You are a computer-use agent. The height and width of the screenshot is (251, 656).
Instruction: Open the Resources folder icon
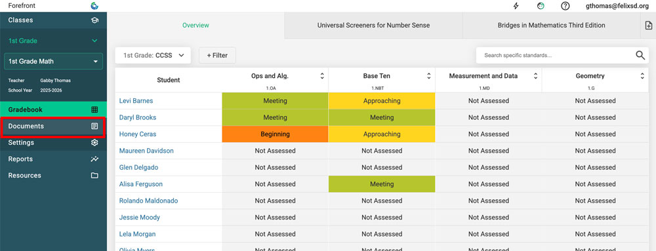[x=94, y=176]
